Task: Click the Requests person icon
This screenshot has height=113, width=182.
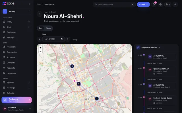Action: tap(4, 68)
